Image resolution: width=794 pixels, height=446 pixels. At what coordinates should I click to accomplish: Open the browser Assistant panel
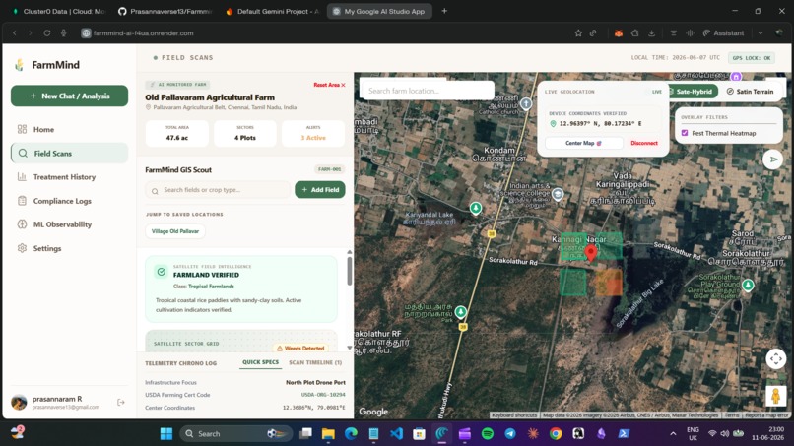coord(723,32)
